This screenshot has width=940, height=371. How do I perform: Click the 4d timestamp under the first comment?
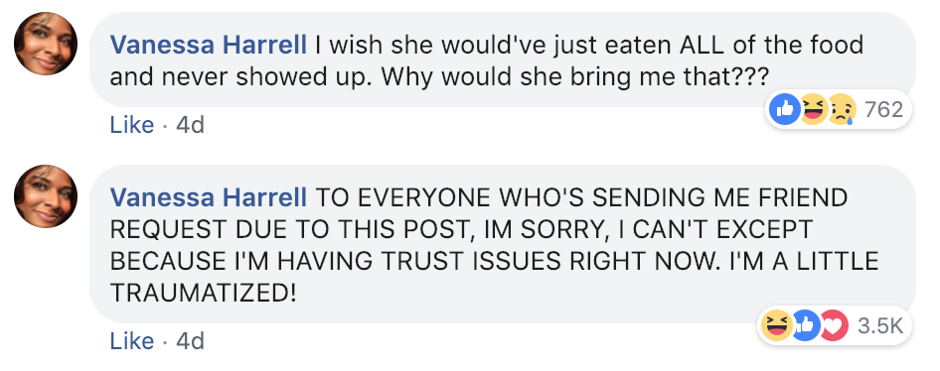coord(191,125)
